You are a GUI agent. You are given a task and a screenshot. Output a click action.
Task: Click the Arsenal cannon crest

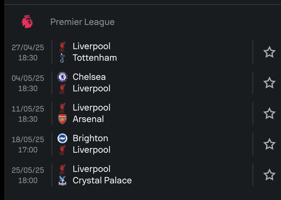(x=62, y=119)
